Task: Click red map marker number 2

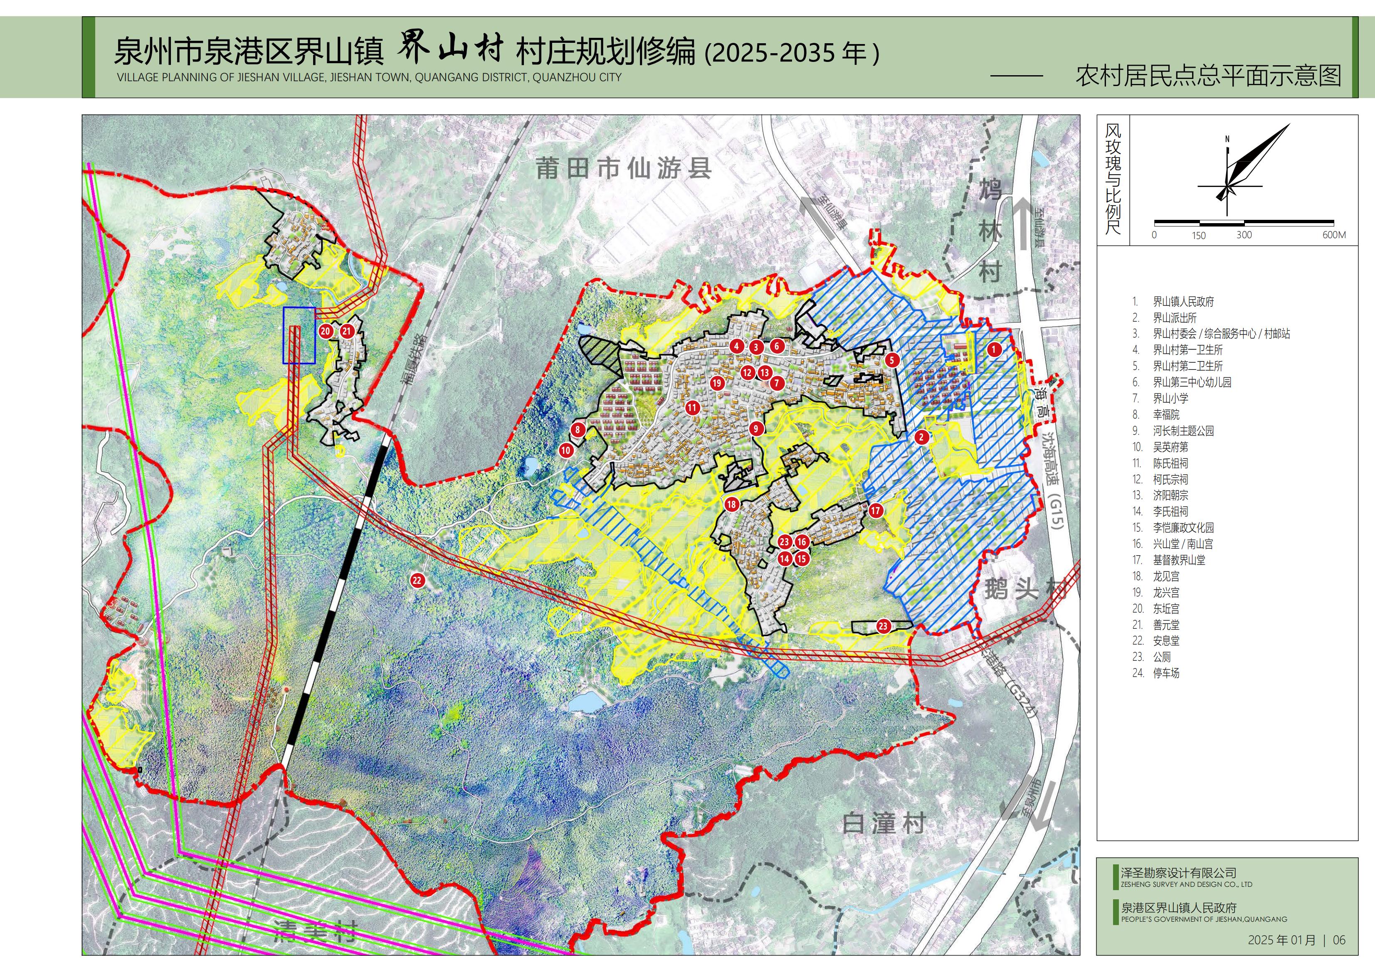Action: [x=922, y=438]
